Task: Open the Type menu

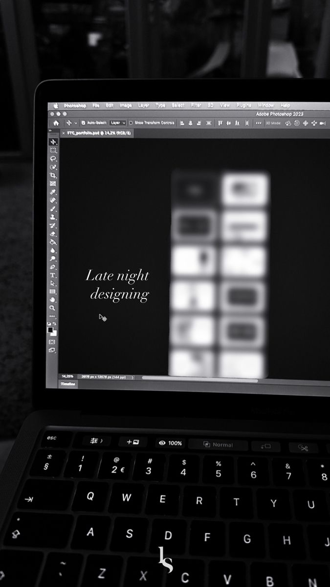Action: coord(160,106)
